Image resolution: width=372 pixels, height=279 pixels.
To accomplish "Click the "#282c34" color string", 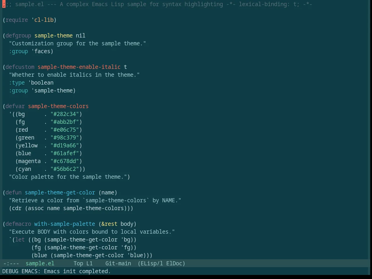I will pyautogui.click(x=65, y=114).
